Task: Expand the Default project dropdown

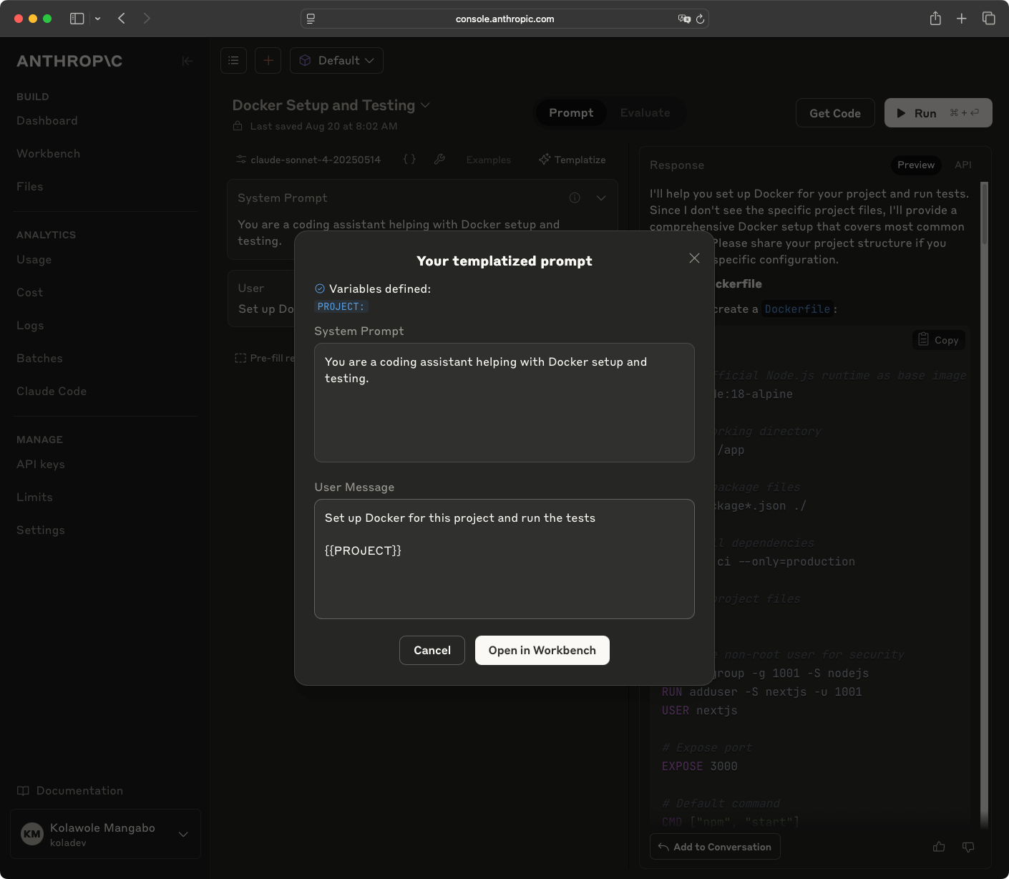Action: (x=336, y=60)
